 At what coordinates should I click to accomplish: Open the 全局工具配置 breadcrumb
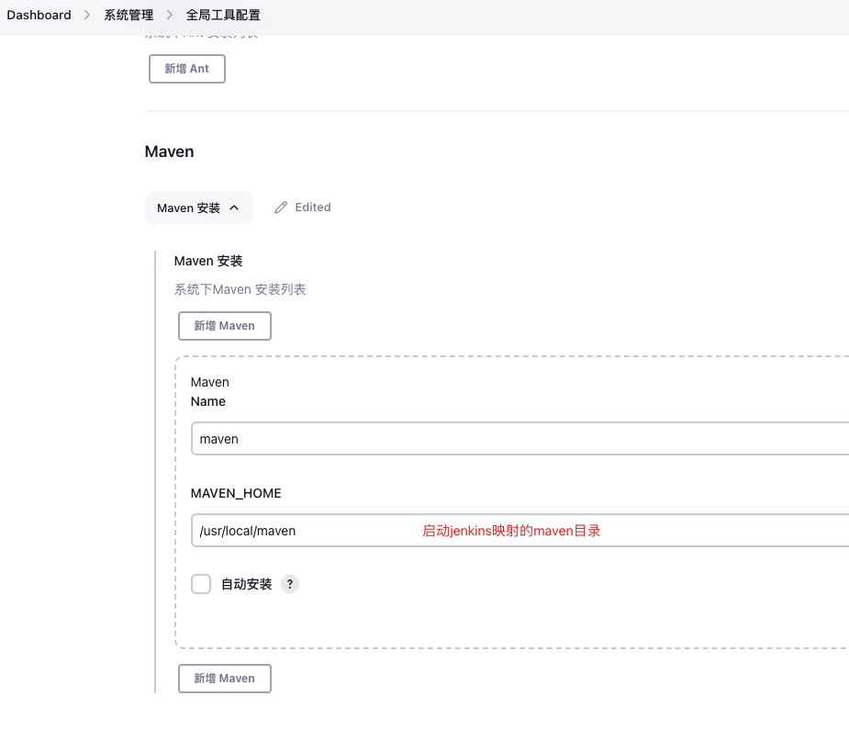coord(223,16)
